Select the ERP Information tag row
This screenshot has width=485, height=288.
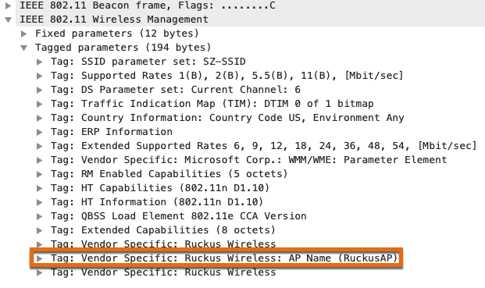point(112,132)
